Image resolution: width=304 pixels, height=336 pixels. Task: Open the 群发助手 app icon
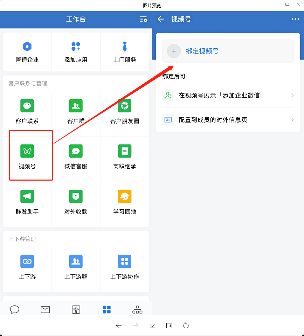pyautogui.click(x=27, y=201)
